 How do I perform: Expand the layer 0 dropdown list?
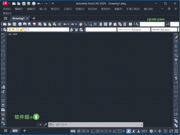coord(67,30)
